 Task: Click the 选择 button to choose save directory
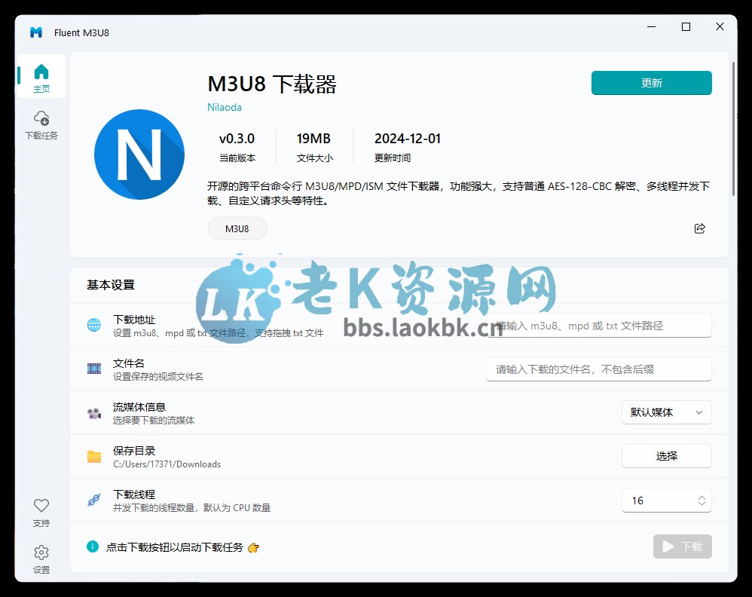click(x=667, y=456)
